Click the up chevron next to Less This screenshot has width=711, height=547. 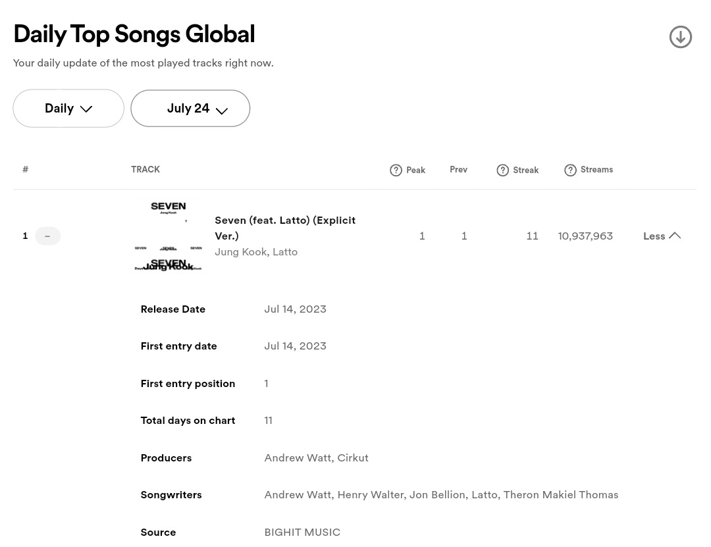coord(675,235)
